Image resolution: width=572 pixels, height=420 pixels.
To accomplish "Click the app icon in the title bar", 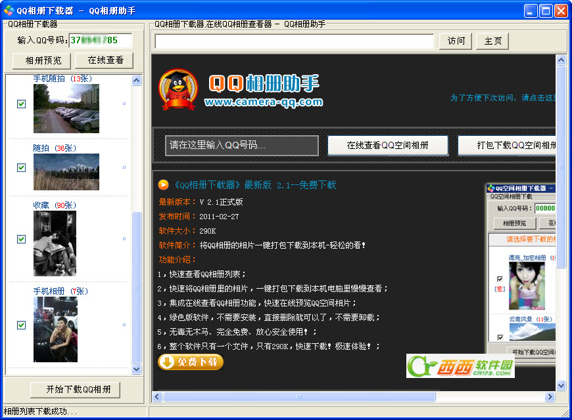I will click(x=9, y=10).
